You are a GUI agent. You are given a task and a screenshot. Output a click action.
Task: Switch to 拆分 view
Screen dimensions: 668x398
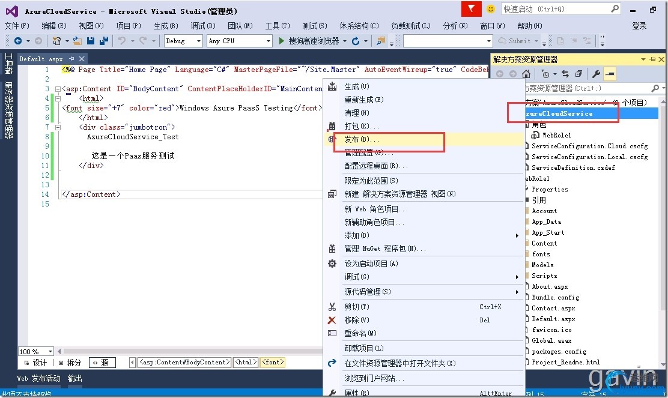click(x=70, y=363)
